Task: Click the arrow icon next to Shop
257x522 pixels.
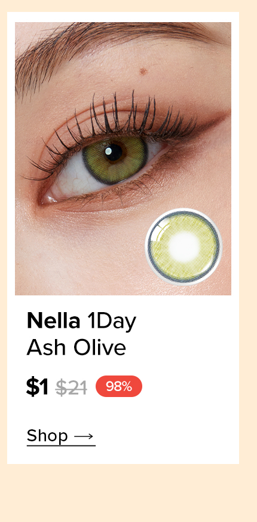Action: tap(84, 436)
